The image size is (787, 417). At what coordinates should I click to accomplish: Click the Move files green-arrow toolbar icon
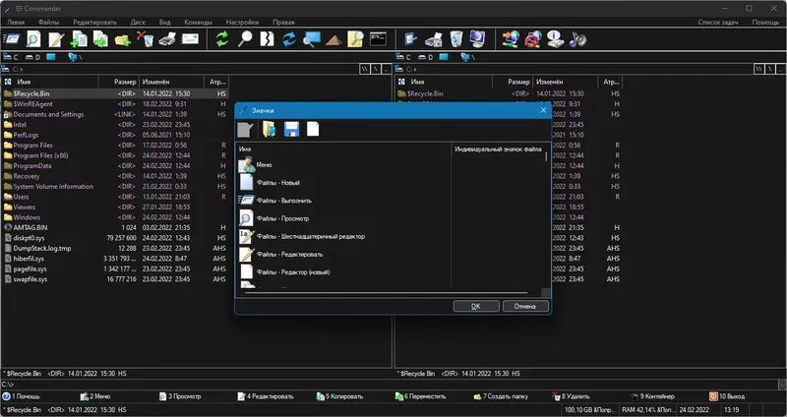pos(100,39)
